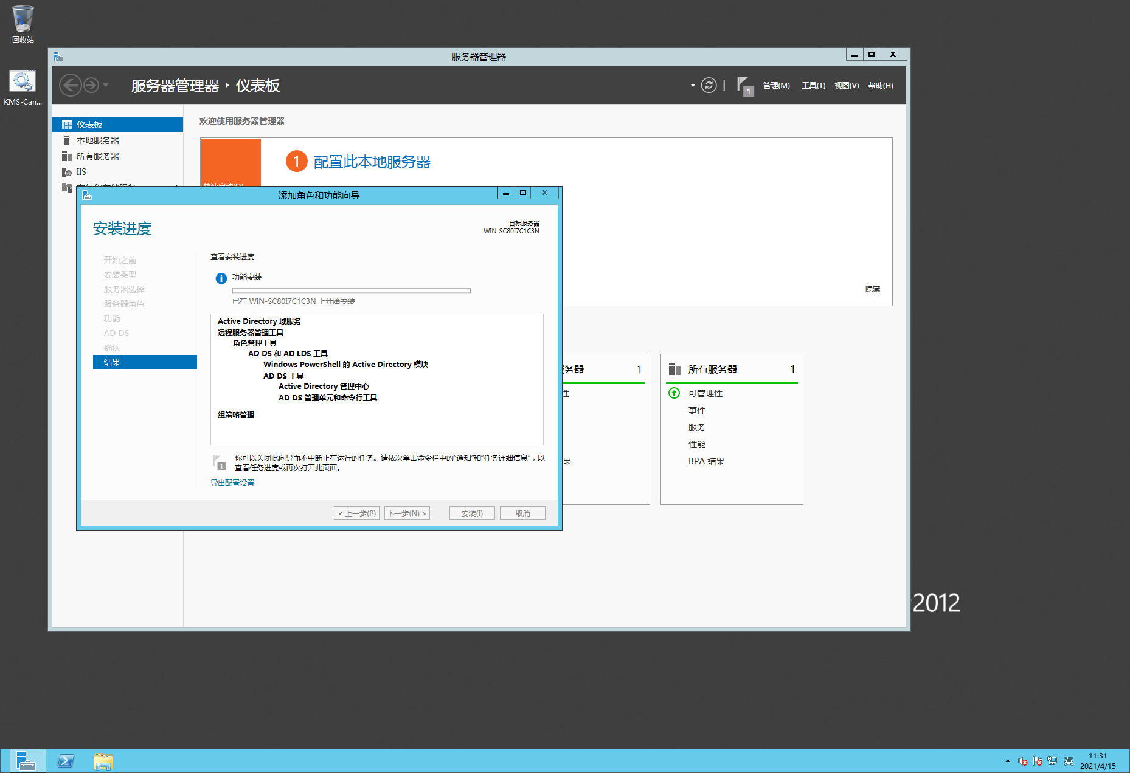Image resolution: width=1130 pixels, height=773 pixels.
Task: Select Active Directory 管理中心 entry
Action: tap(324, 386)
